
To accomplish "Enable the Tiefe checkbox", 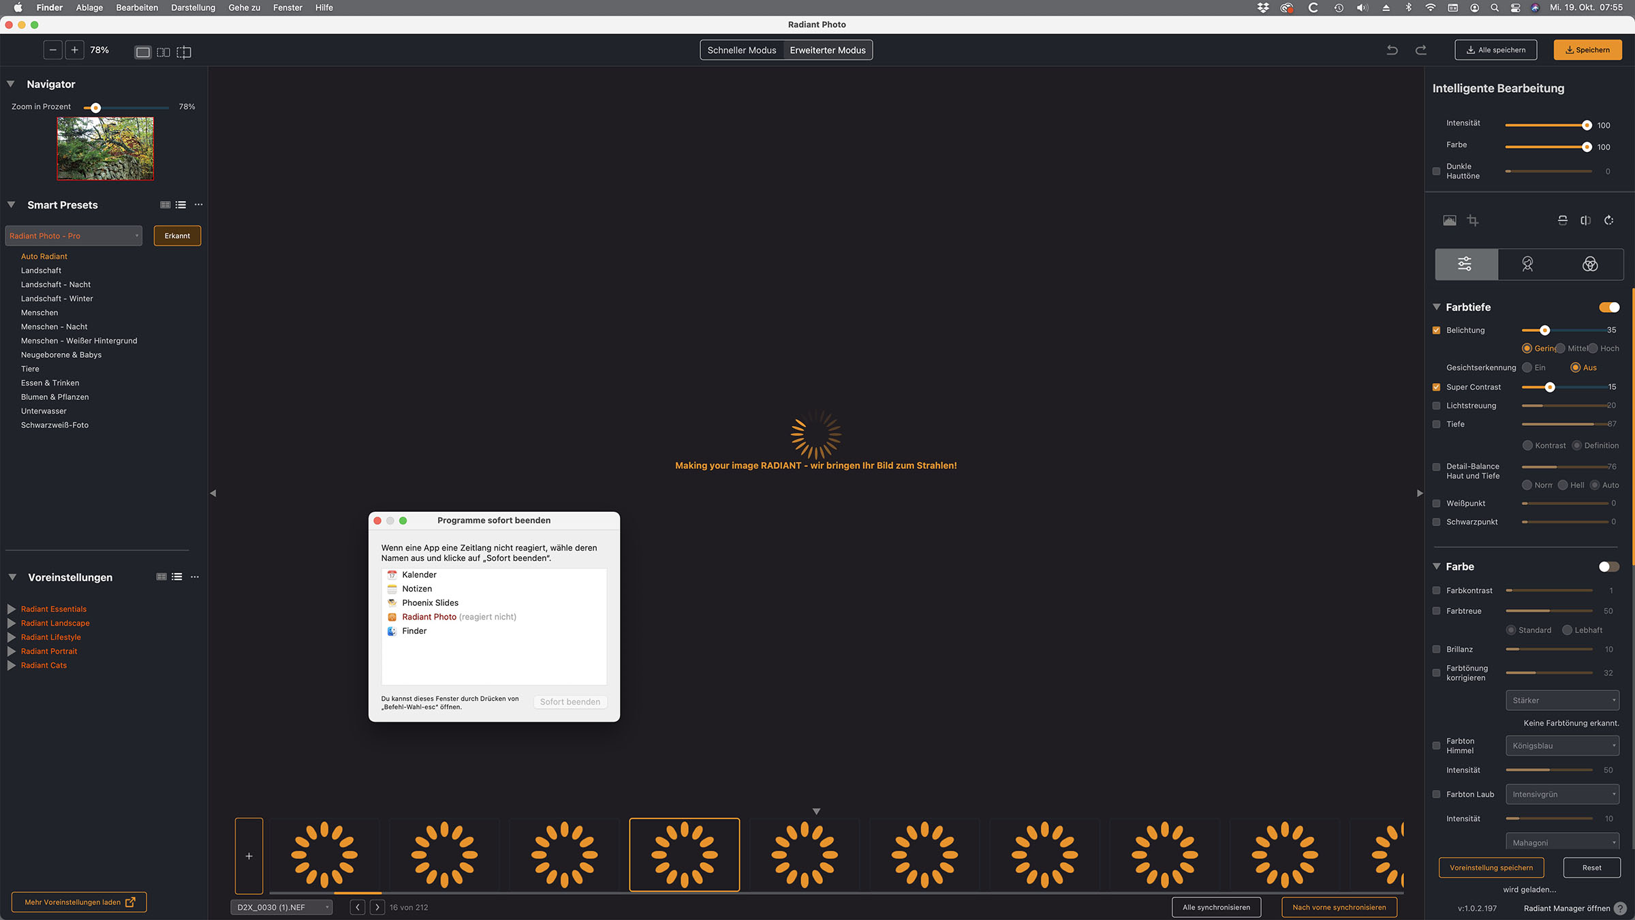I will (x=1437, y=425).
